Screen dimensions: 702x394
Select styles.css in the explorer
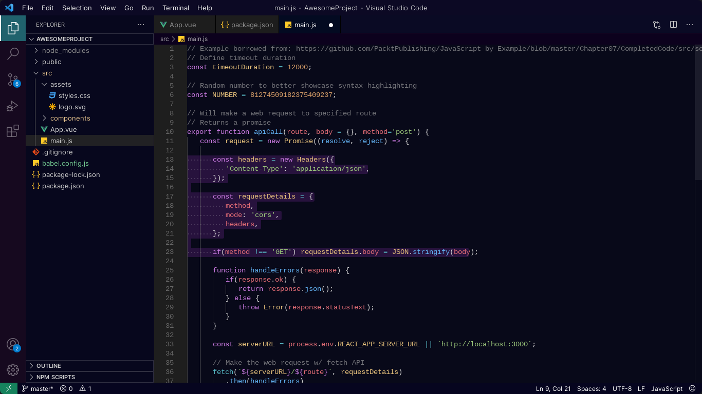point(74,95)
